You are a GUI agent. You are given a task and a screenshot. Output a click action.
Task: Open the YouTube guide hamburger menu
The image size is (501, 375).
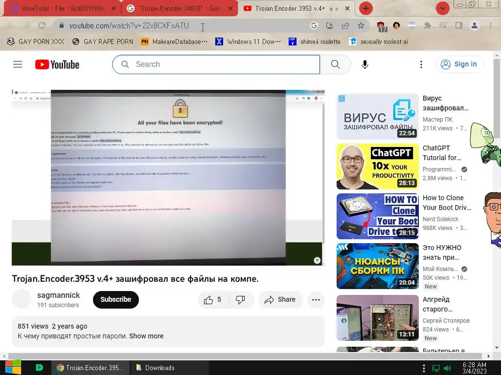point(18,64)
